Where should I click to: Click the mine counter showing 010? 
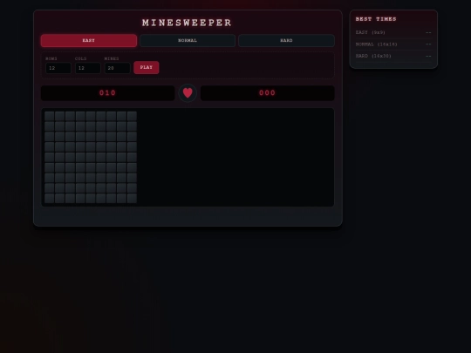pyautogui.click(x=108, y=93)
